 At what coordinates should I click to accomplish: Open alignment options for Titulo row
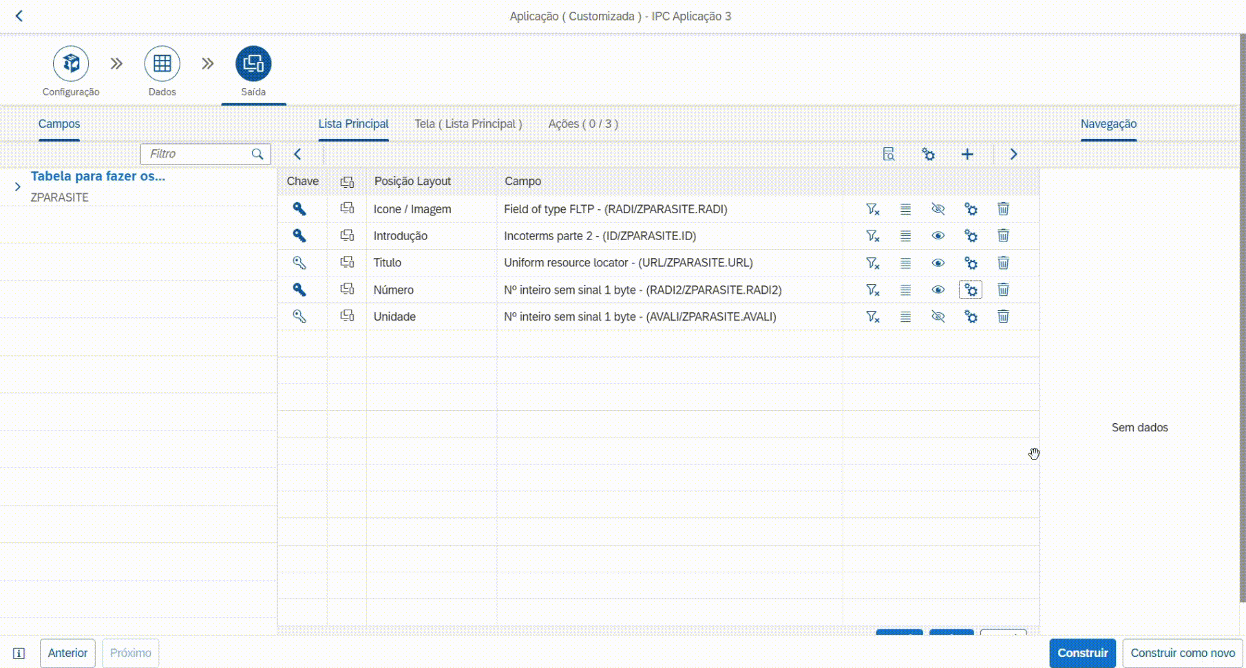click(905, 263)
